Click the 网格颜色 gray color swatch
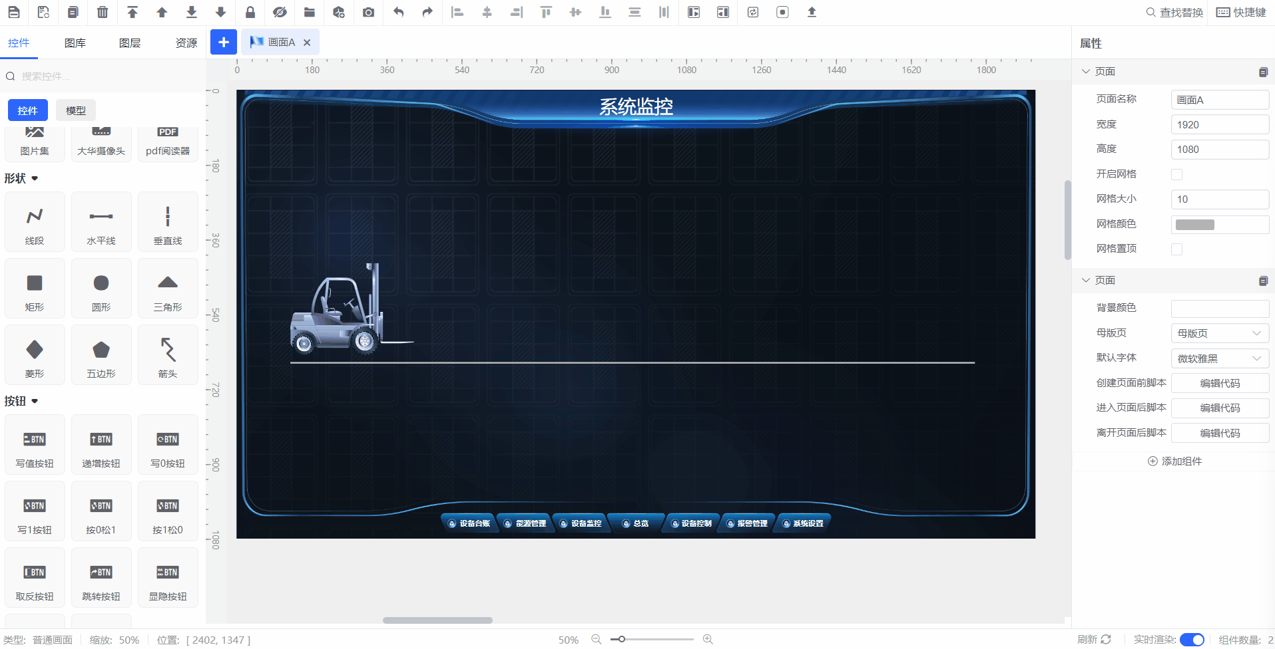The width and height of the screenshot is (1275, 649). coord(1195,225)
